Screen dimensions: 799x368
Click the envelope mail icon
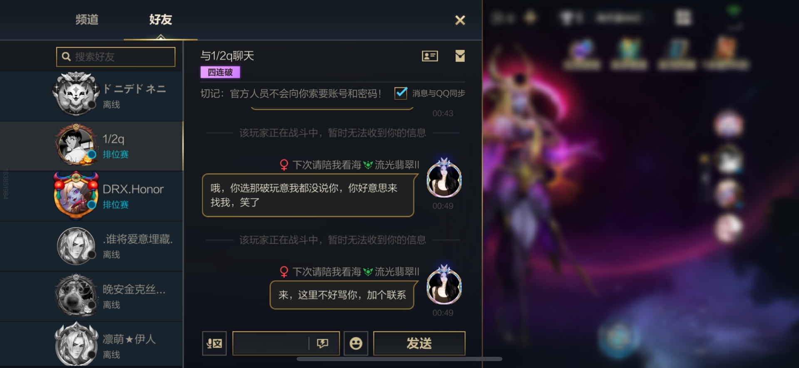pyautogui.click(x=460, y=56)
